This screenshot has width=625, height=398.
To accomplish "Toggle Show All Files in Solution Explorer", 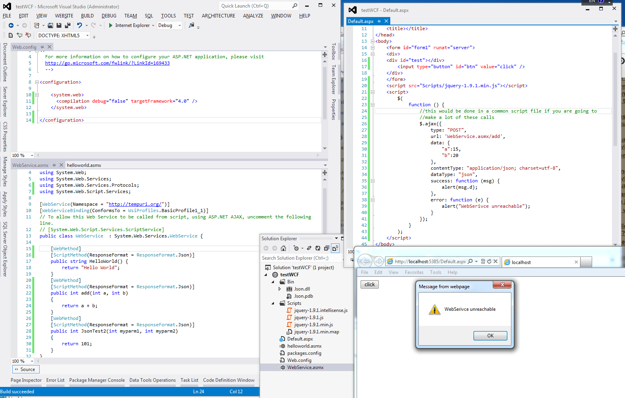I will coord(335,248).
